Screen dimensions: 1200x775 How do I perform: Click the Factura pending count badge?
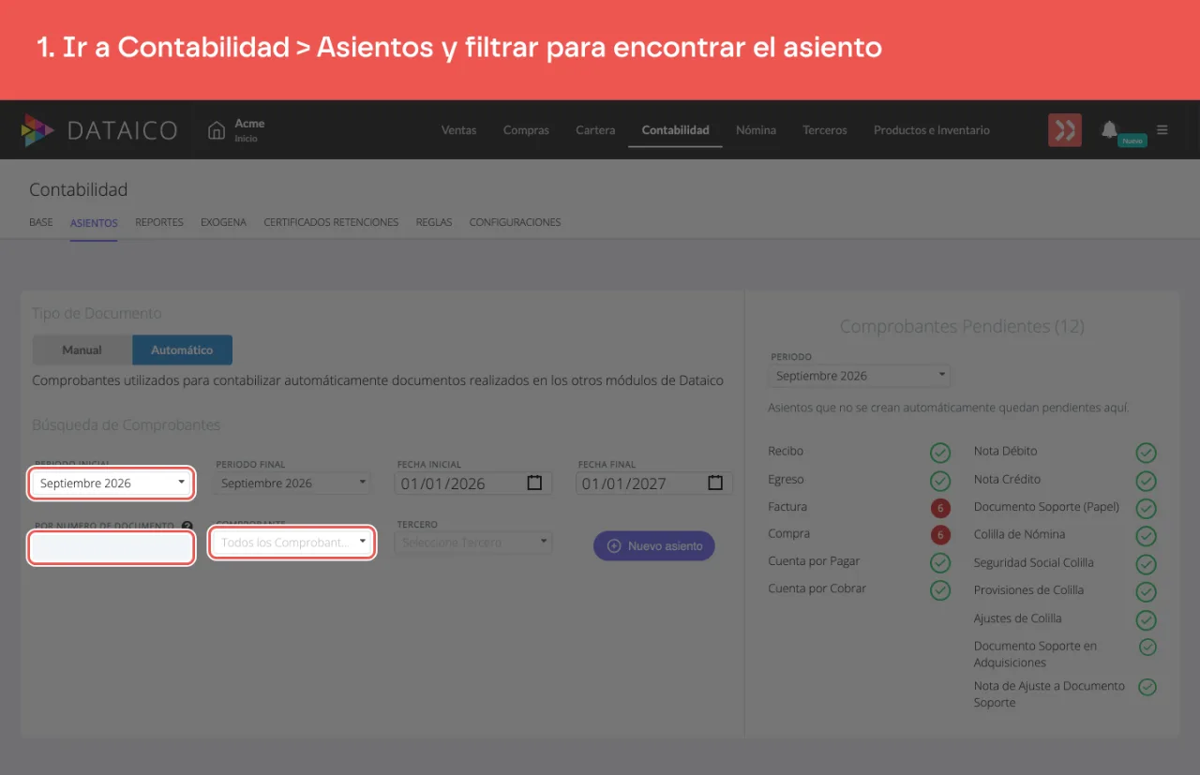(940, 508)
